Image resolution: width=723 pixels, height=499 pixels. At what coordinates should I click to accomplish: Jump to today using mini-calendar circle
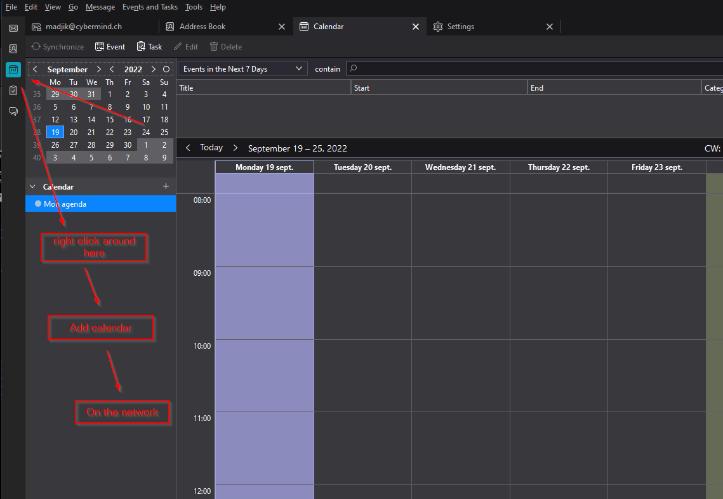pos(166,69)
